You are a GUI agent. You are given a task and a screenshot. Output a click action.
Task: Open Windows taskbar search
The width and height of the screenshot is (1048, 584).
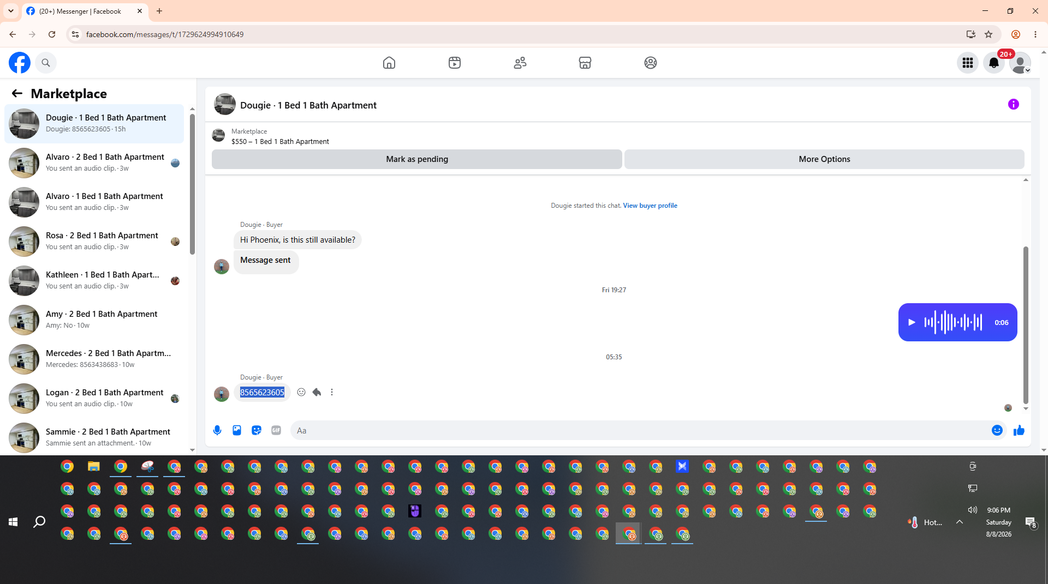(39, 522)
